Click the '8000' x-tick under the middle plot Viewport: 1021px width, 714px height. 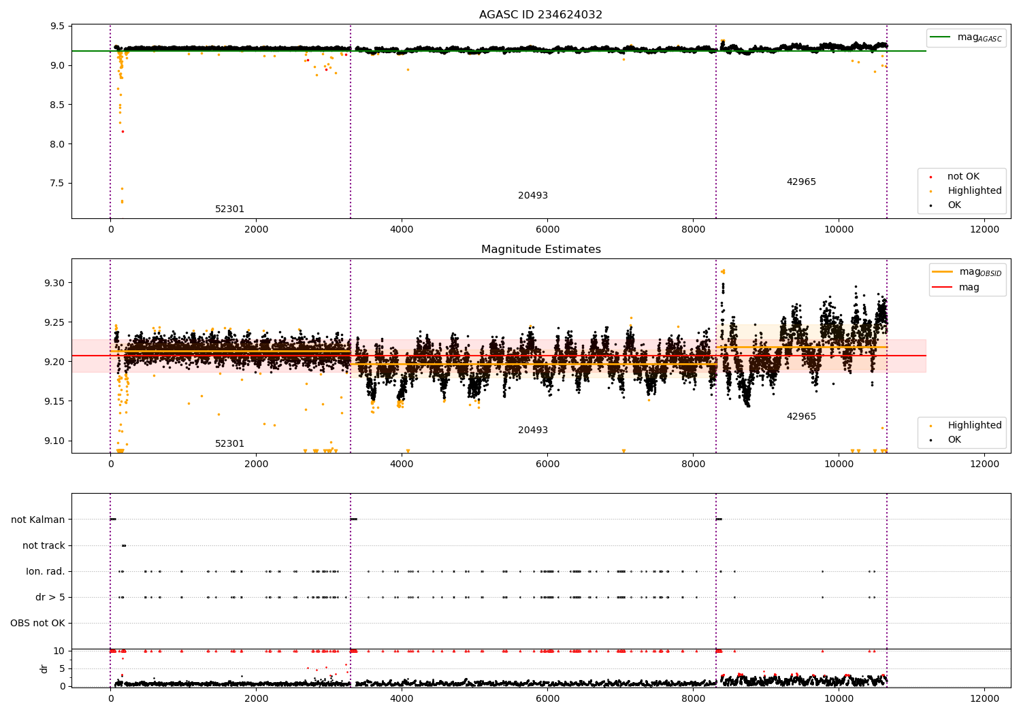click(693, 464)
